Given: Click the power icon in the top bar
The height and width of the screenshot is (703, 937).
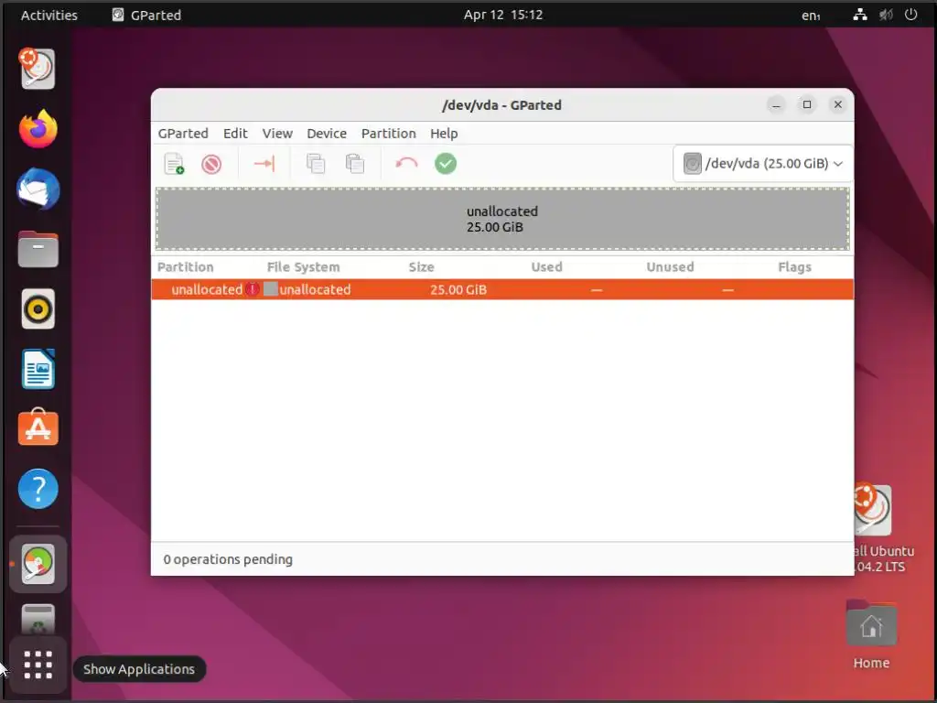Looking at the screenshot, I should [x=910, y=15].
